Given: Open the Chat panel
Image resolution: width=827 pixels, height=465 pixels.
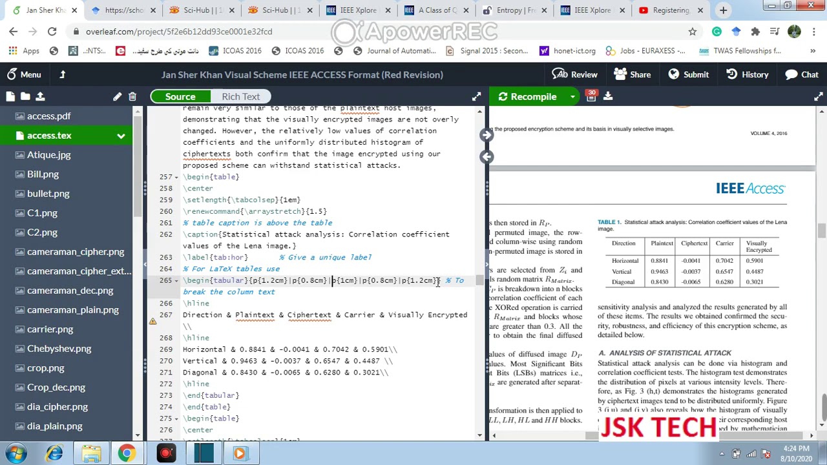Looking at the screenshot, I should coord(802,74).
